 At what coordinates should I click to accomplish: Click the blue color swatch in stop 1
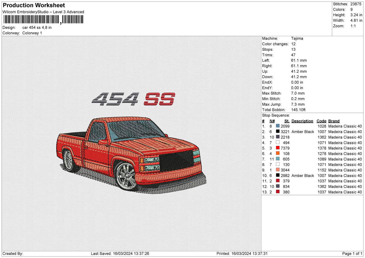click(x=278, y=126)
